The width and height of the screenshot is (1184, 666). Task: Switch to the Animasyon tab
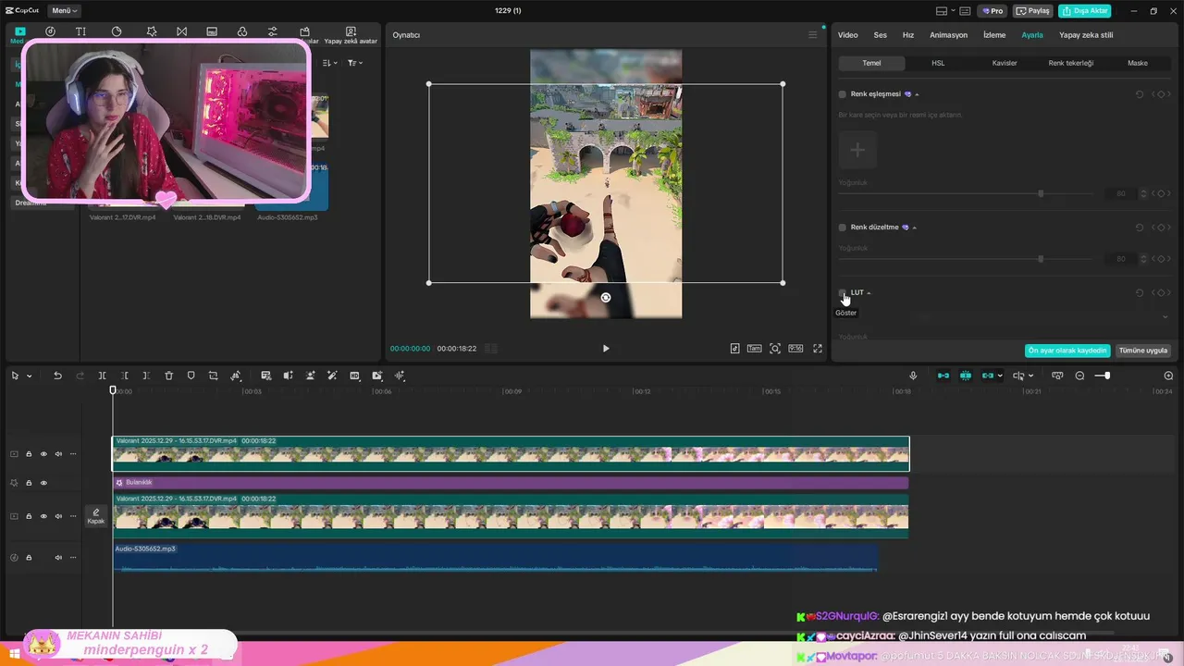pyautogui.click(x=948, y=35)
